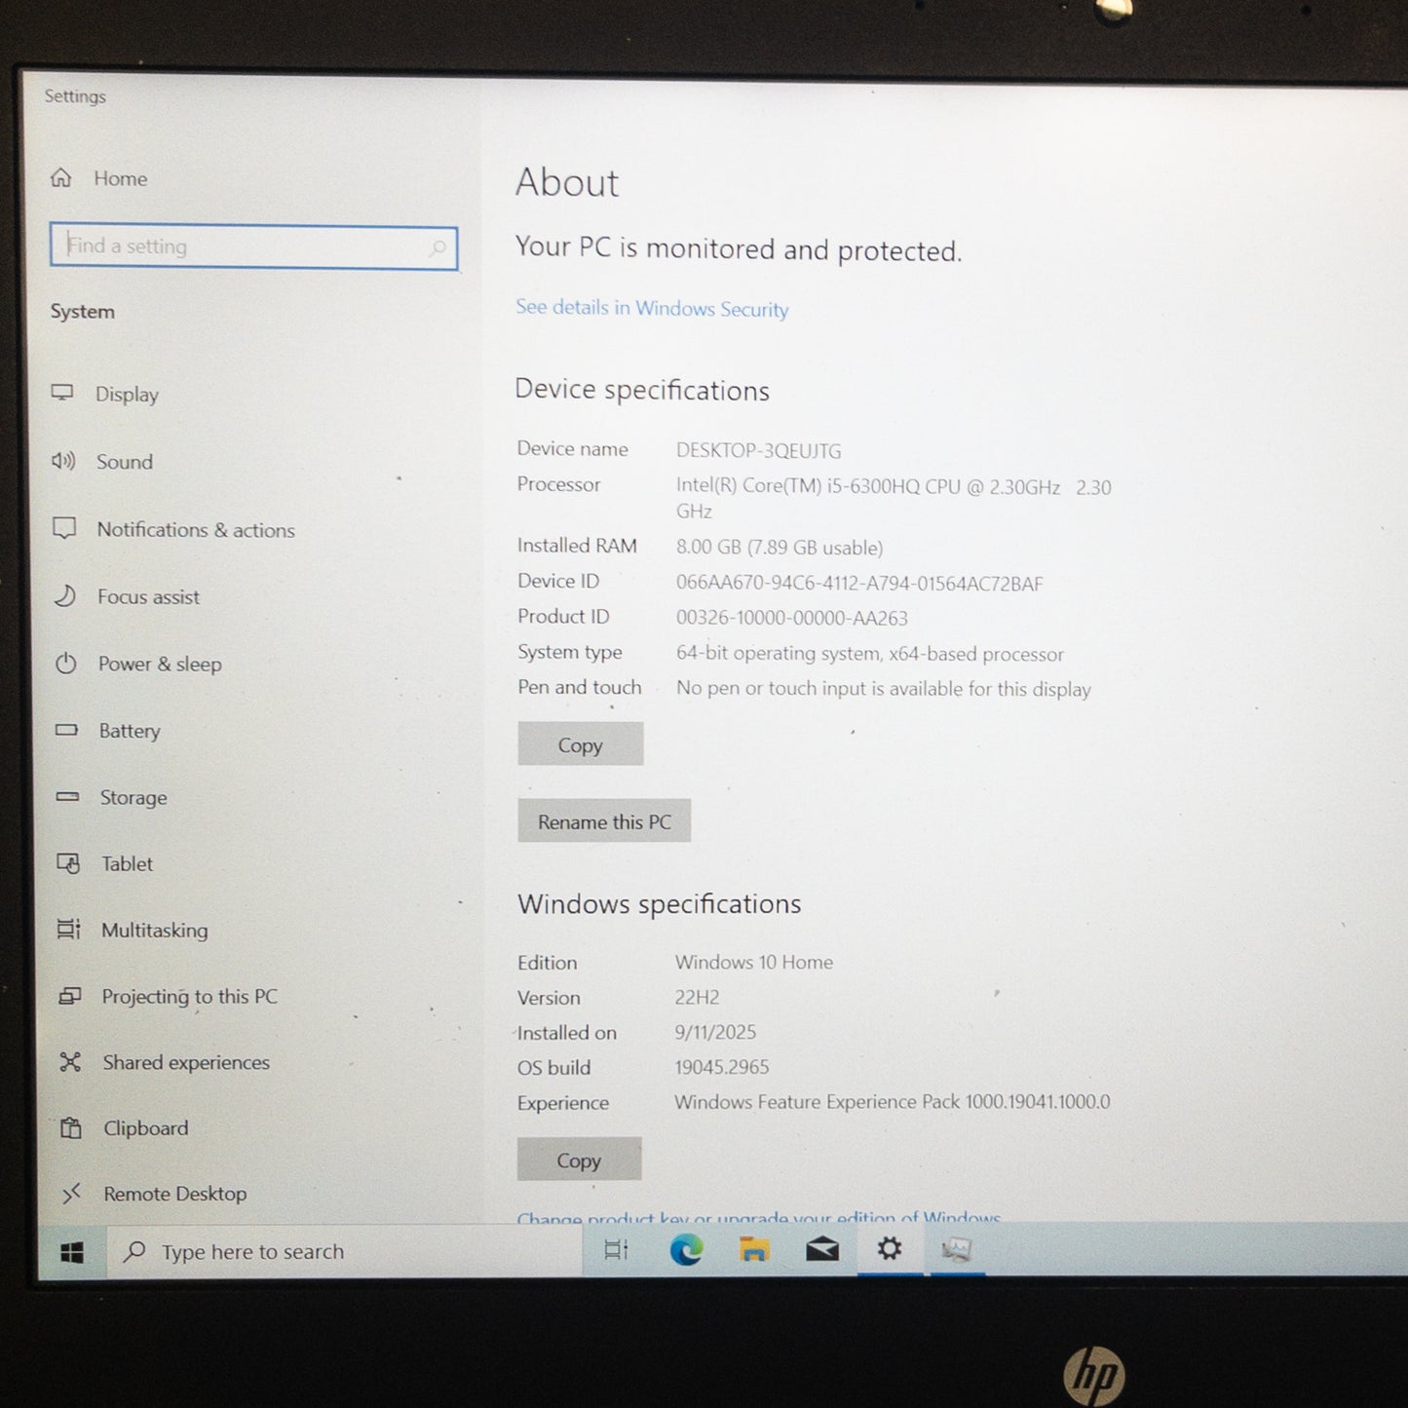Open the Mail app from the taskbar

[822, 1249]
